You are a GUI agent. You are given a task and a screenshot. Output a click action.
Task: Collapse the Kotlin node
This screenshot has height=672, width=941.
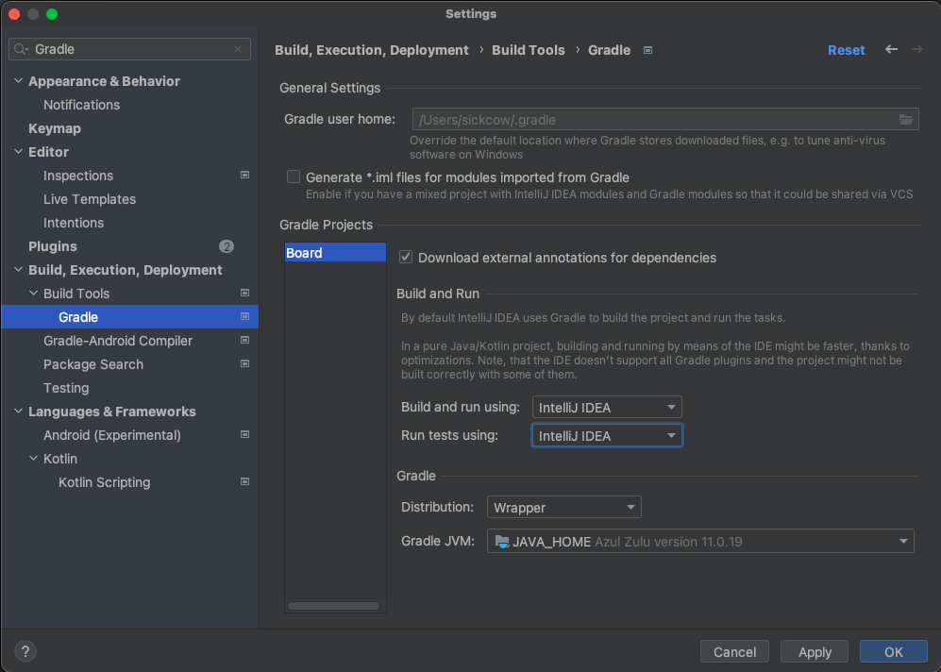34,458
